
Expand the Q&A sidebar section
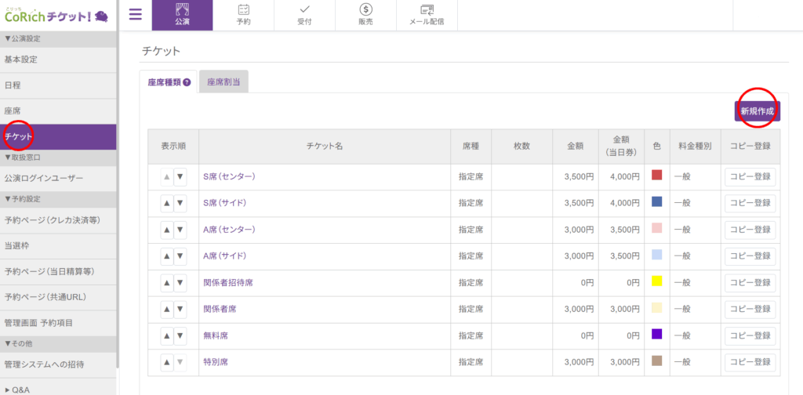(21, 387)
